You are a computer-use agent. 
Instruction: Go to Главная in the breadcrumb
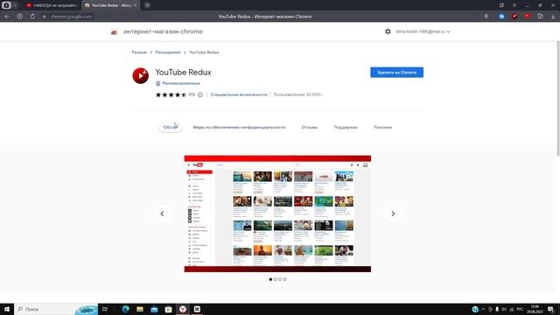139,52
